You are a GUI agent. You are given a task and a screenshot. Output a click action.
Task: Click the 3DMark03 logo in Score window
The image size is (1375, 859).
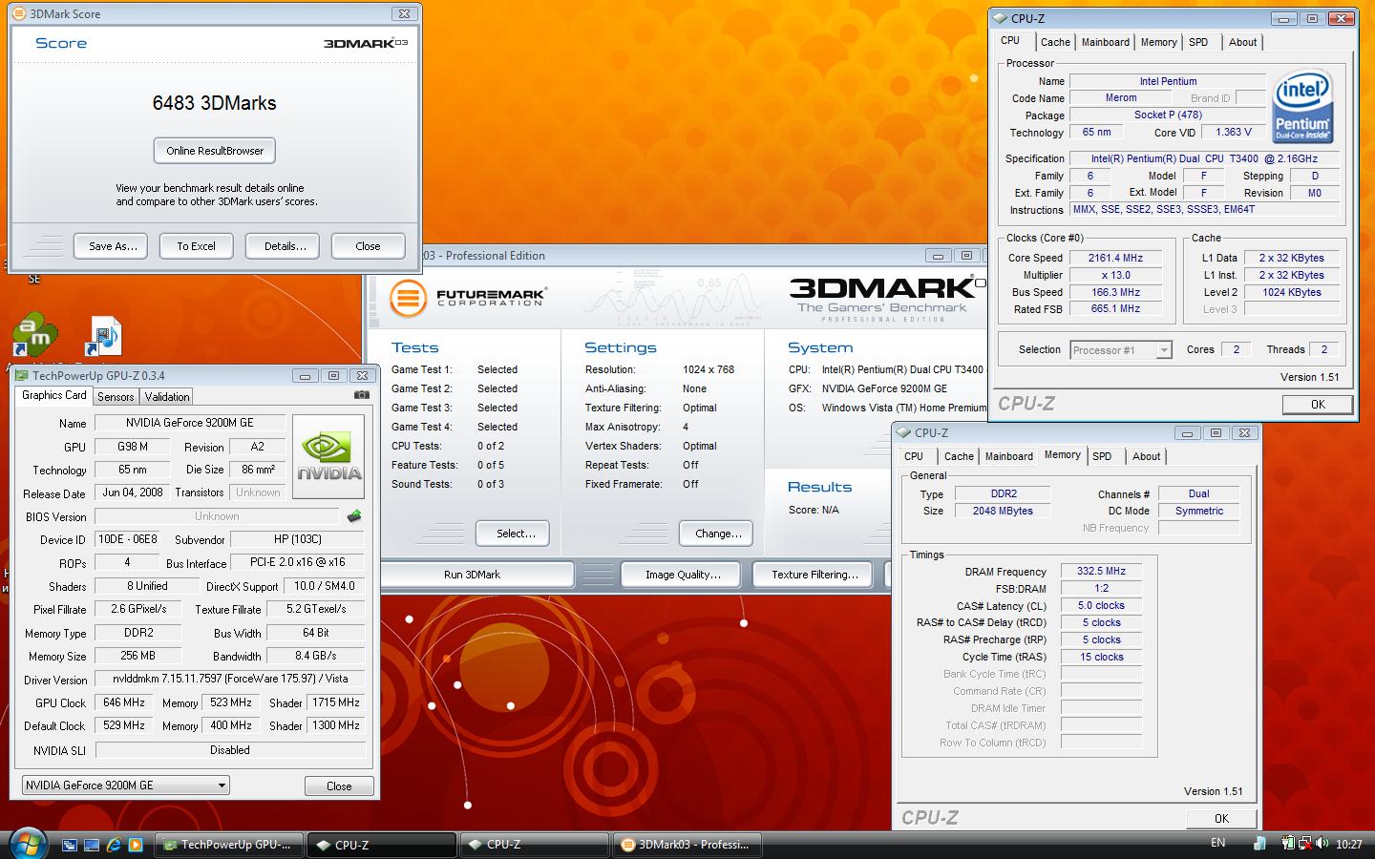click(366, 43)
